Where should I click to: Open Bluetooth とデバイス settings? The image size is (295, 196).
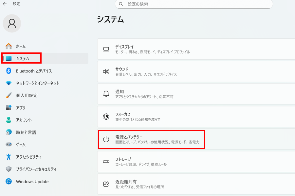click(x=34, y=71)
